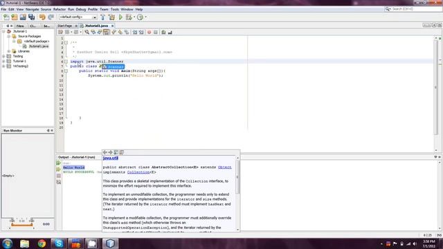Viewport: 443px width, 249px height.
Task: Click the Redo arrow icon
Action: (51, 17)
